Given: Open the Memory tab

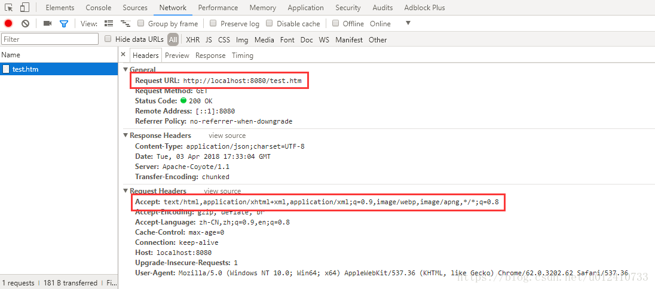Looking at the screenshot, I should pyautogui.click(x=263, y=8).
